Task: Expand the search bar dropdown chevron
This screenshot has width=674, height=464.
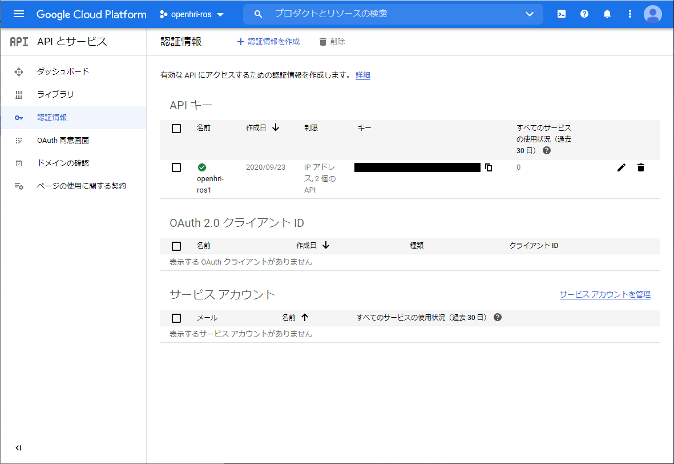Action: [530, 14]
